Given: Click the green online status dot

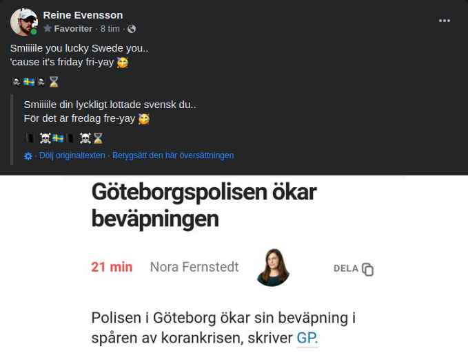Looking at the screenshot, I should click(34, 32).
